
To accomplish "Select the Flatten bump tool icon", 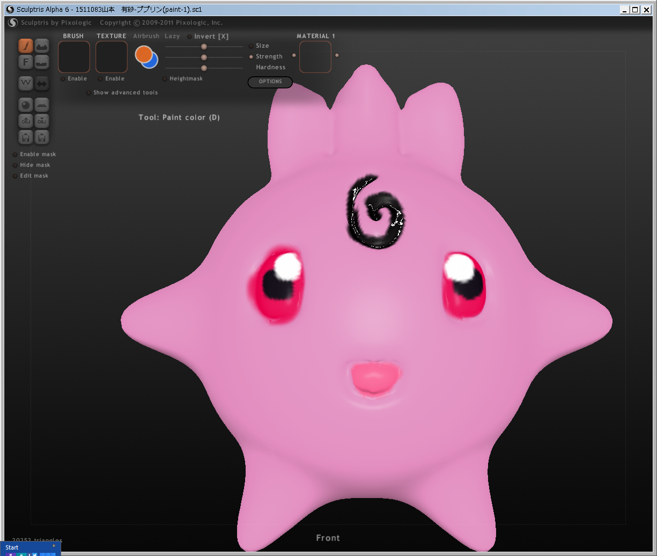I will 42,62.
